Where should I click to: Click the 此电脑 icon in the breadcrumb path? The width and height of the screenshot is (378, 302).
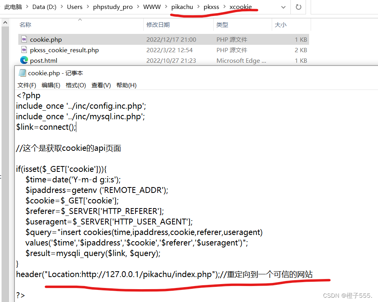point(14,7)
